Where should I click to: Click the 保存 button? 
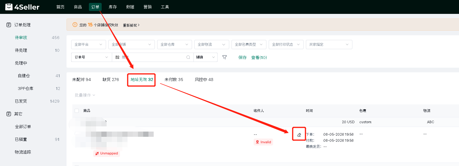pyautogui.click(x=243, y=58)
